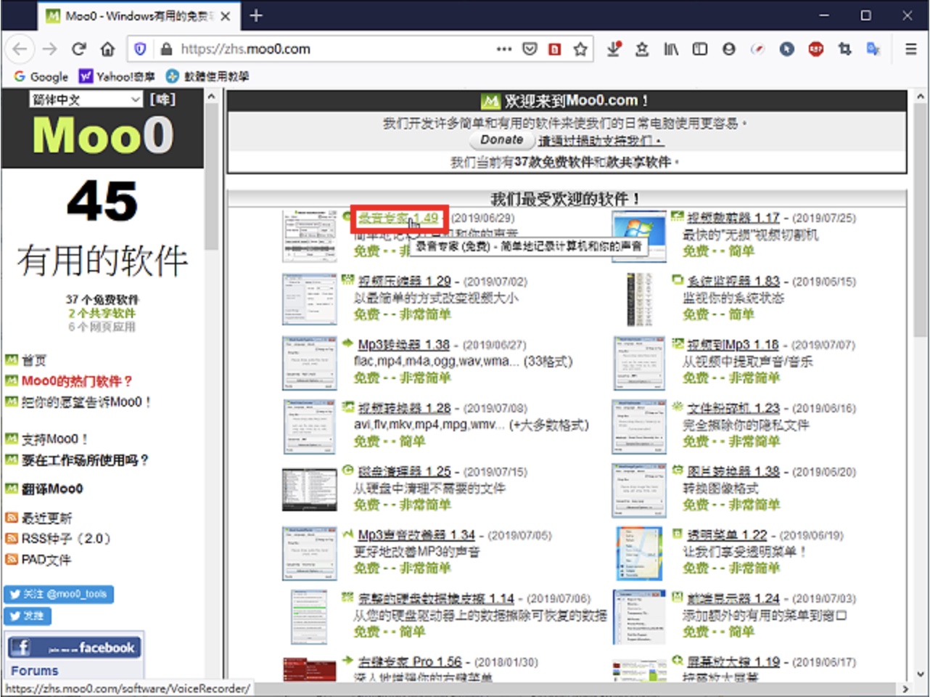Image resolution: width=930 pixels, height=697 pixels.
Task: Open Firefox account icon
Action: pos(729,49)
